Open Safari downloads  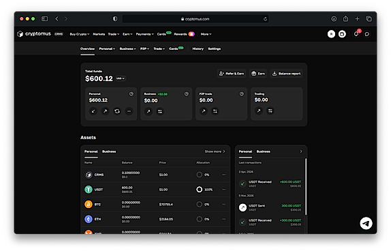(334, 18)
